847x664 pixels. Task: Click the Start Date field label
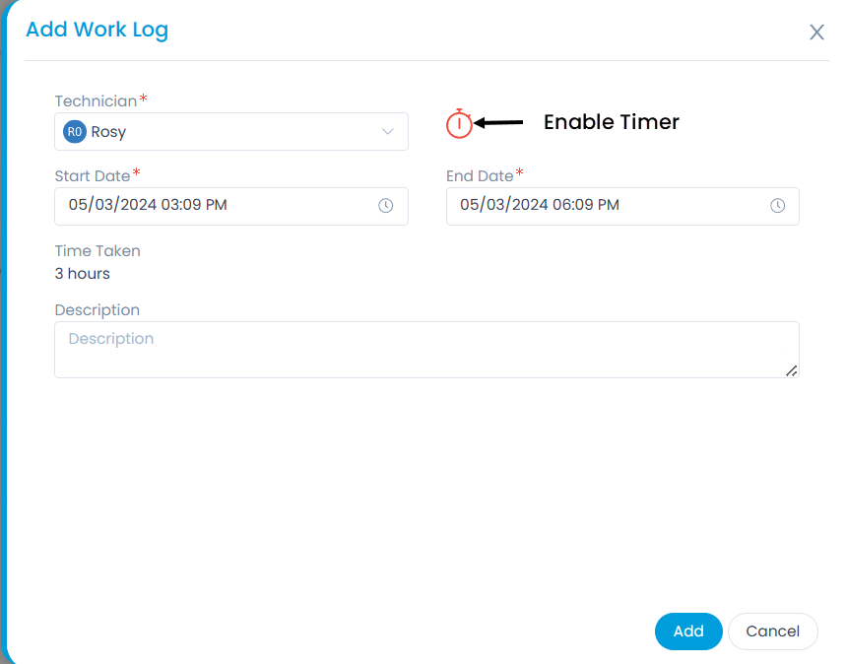(93, 176)
